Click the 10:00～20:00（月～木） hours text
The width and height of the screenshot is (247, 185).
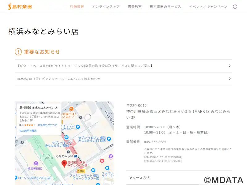(163, 127)
